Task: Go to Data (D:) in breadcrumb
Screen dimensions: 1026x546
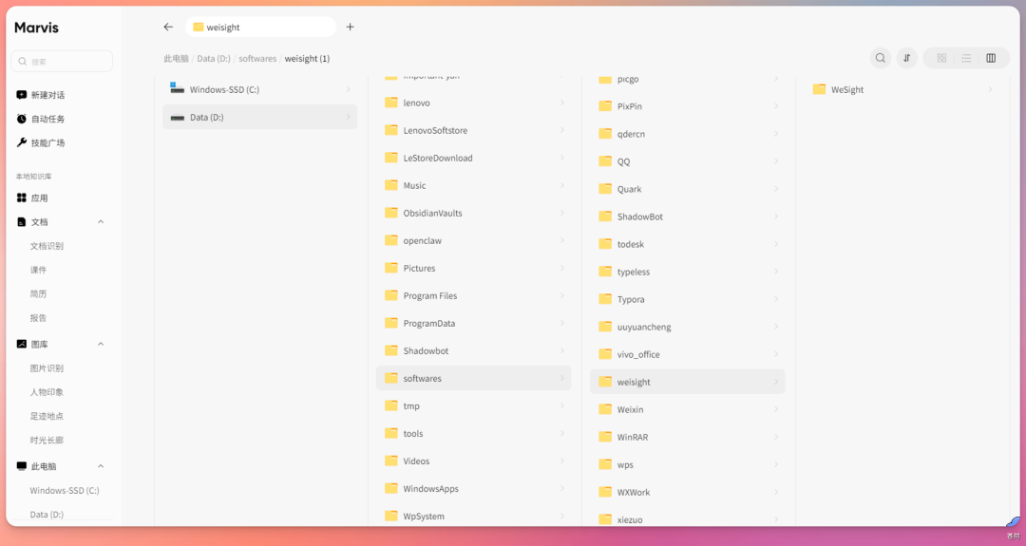Action: pyautogui.click(x=214, y=58)
